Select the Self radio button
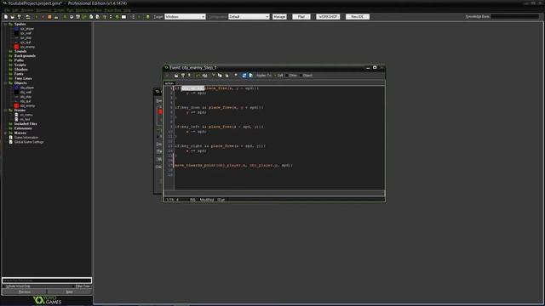Screen dimensions: 545x306 276,76
